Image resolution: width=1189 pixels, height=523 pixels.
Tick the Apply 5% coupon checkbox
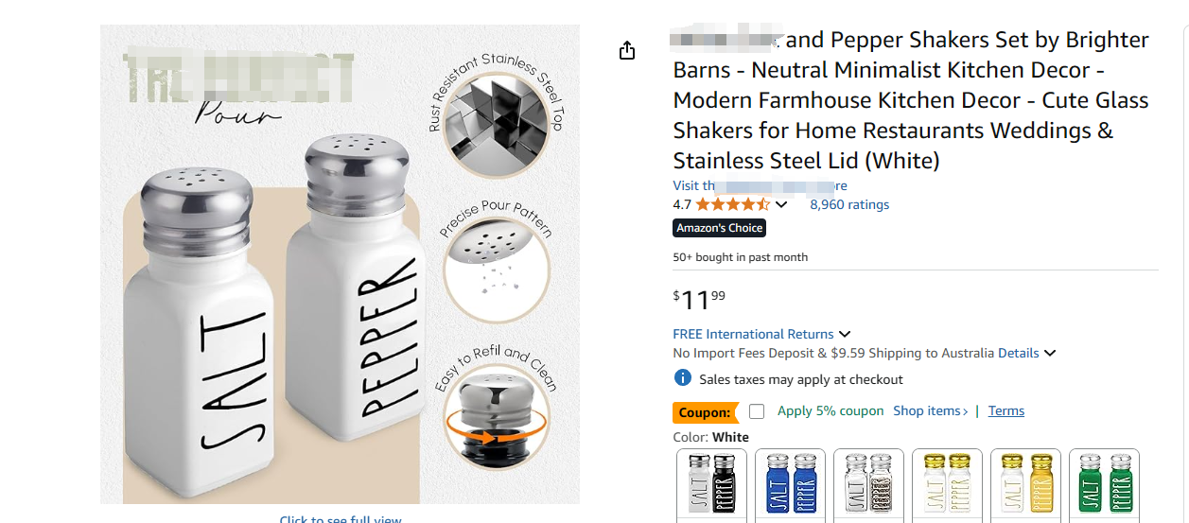coord(757,411)
